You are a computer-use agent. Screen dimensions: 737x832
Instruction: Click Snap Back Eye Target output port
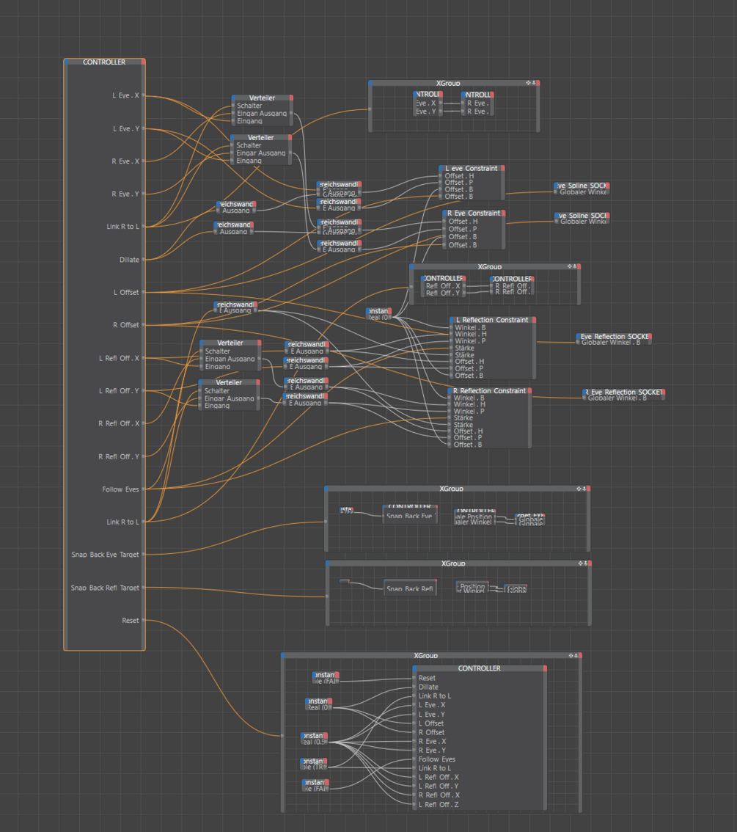coord(143,555)
